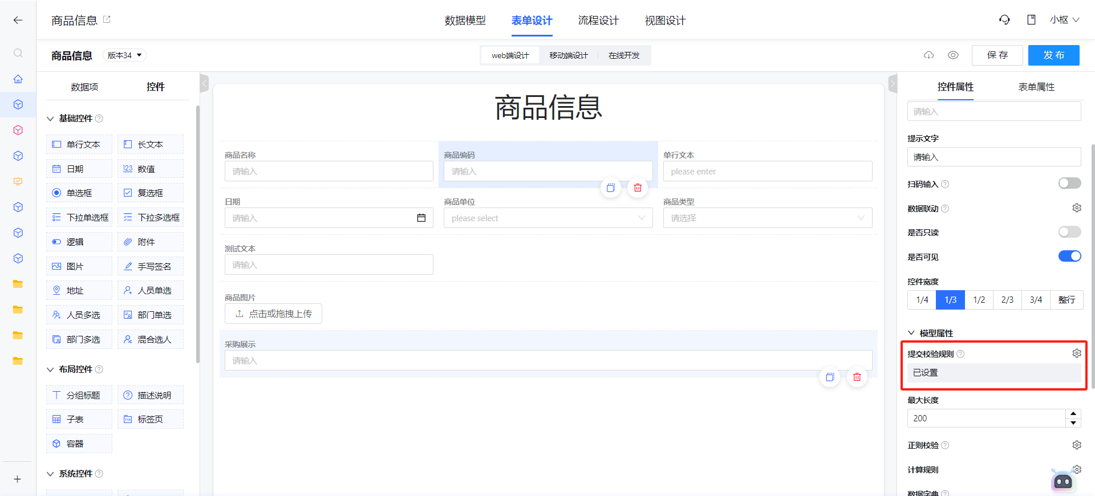Delete the 商品编码 field
The image size is (1095, 496).
point(638,188)
